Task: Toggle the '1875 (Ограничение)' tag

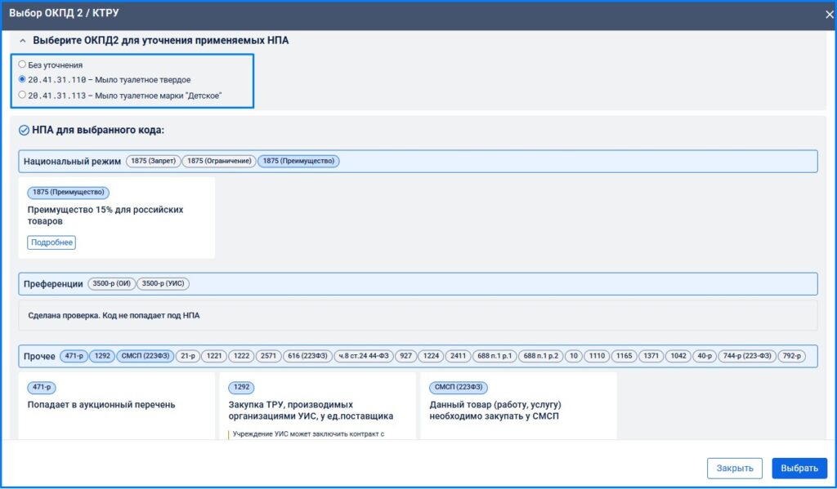Action: (x=219, y=161)
